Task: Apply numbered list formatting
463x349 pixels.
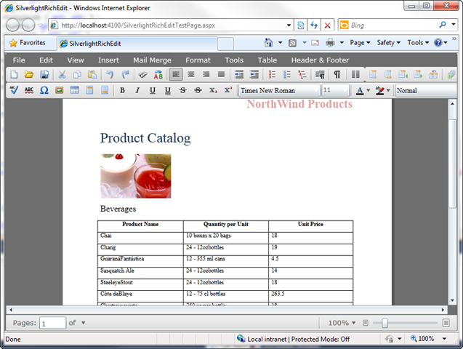Action: pyautogui.click(x=272, y=74)
